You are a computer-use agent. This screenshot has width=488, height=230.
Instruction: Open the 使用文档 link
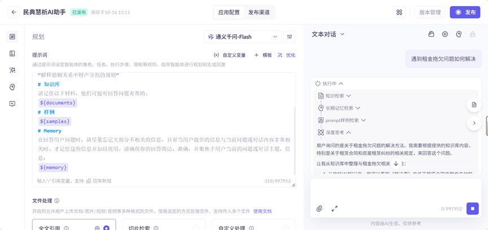[262, 211]
